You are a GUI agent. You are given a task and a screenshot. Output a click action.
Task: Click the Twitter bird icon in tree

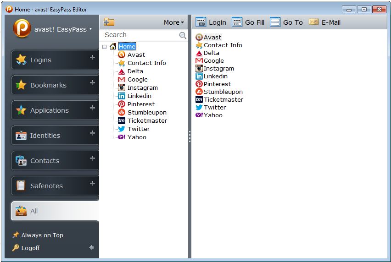point(122,129)
